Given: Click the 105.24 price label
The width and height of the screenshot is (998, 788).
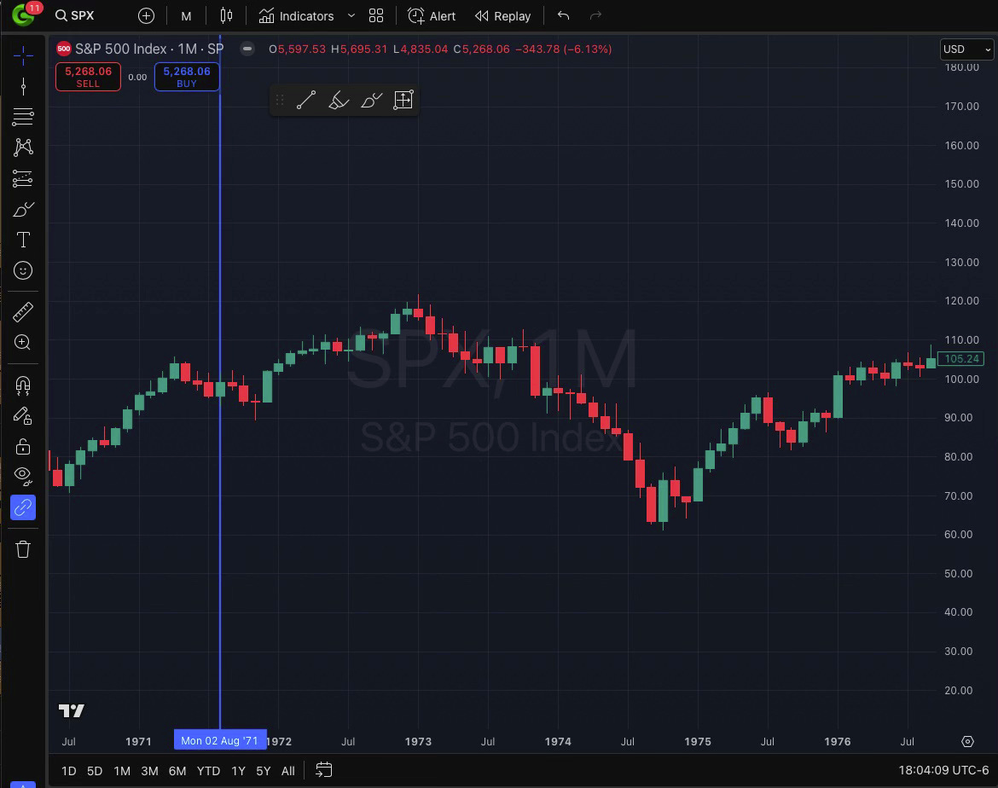Looking at the screenshot, I should point(961,359).
